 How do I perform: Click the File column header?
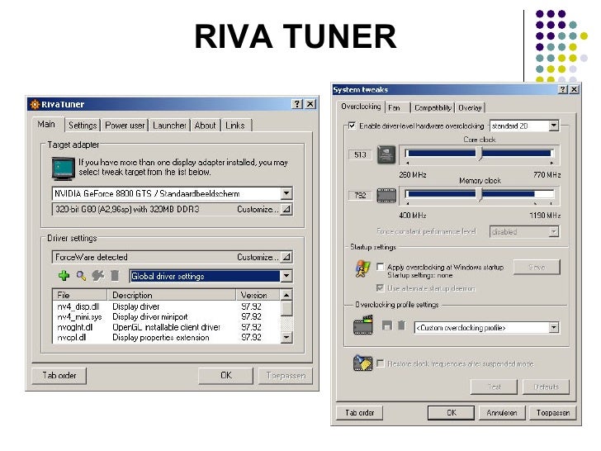click(80, 295)
